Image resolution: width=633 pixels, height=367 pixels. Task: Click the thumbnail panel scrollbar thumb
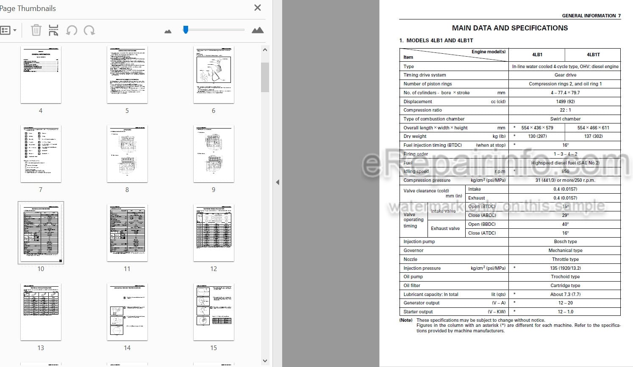(265, 77)
